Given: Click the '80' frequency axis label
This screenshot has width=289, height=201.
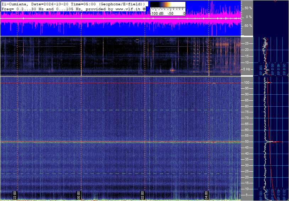Looking at the screenshot, I should click(x=246, y=106).
